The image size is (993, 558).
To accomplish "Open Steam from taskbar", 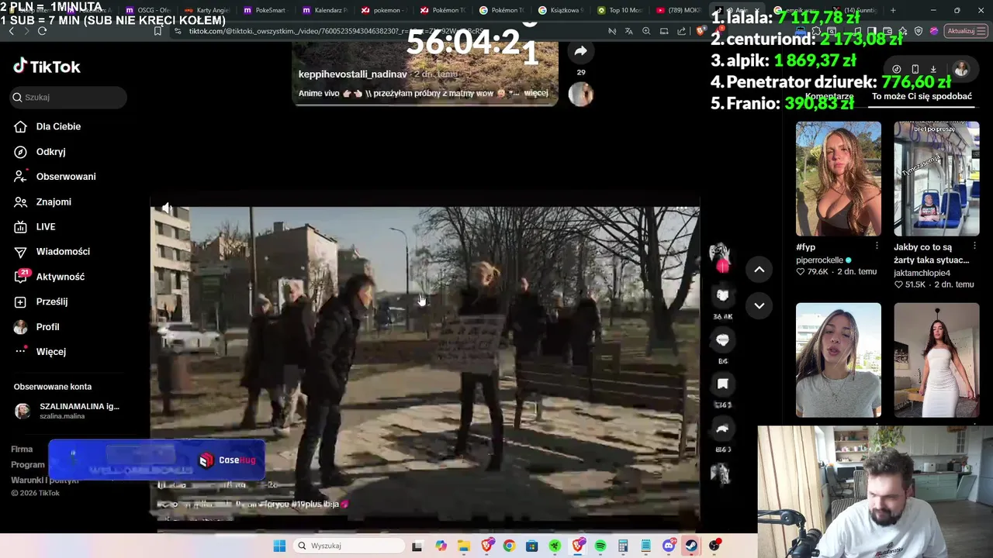I will click(x=691, y=546).
